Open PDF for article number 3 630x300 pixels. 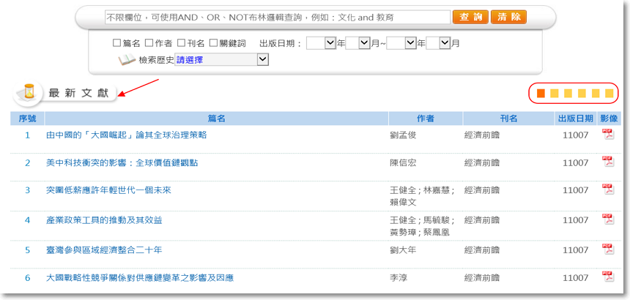coord(607,189)
